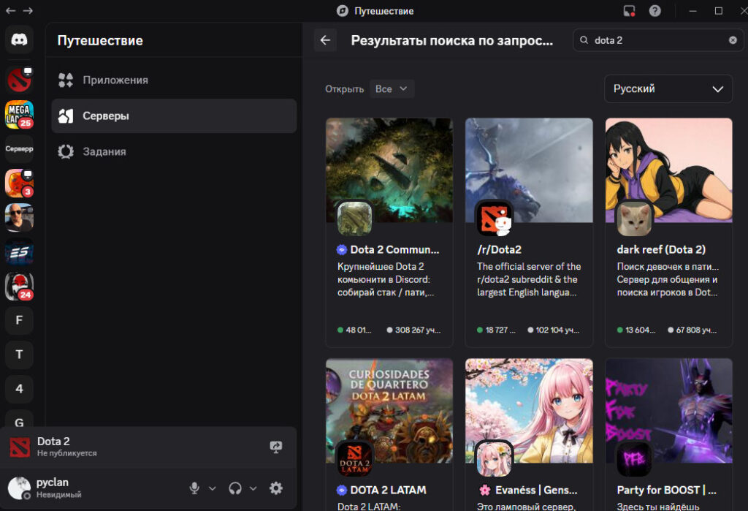Open the ES server icon
Screen dimensions: 748x511
point(19,251)
